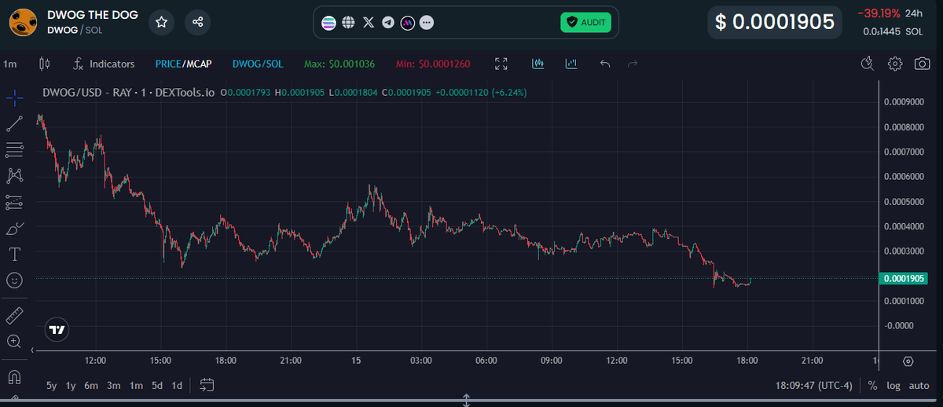The height and width of the screenshot is (407, 943).
Task: Select the forecasting and measurement tool
Action: [x=14, y=202]
